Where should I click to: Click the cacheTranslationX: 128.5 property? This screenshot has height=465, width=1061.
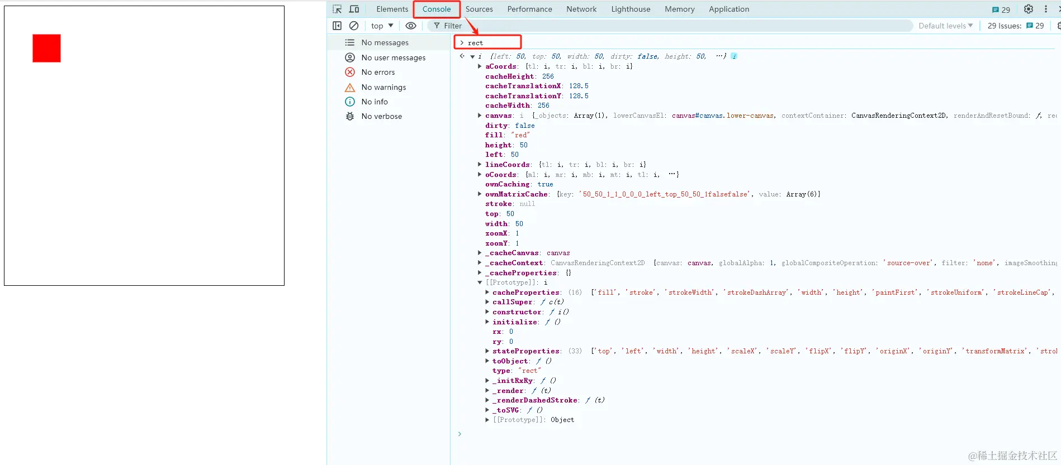tap(537, 86)
